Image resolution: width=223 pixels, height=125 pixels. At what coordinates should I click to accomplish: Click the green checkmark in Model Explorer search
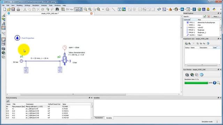click(x=205, y=16)
